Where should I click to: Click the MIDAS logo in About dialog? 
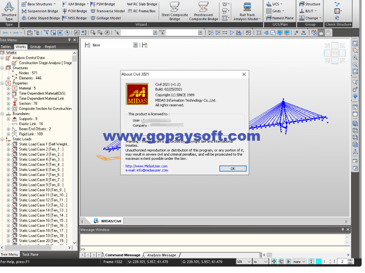(x=137, y=94)
